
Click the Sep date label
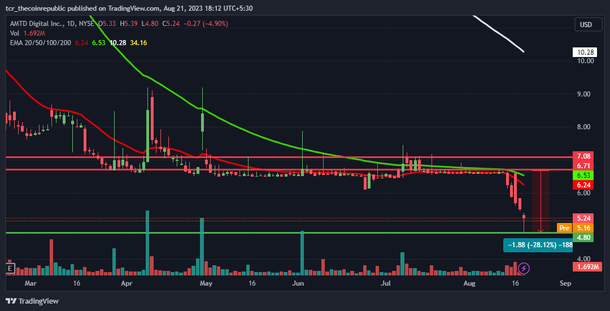[x=565, y=283]
